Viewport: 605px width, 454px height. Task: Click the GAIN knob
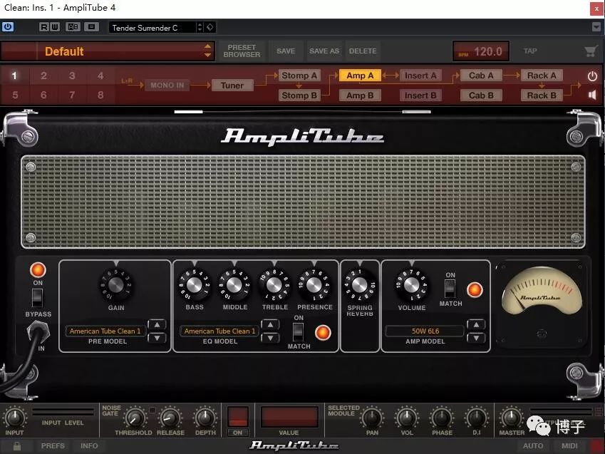115,285
